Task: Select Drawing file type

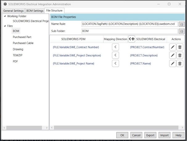Action: point(18,49)
